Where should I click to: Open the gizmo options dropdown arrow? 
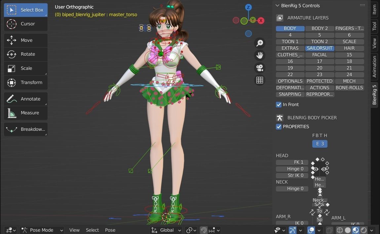(300, 230)
